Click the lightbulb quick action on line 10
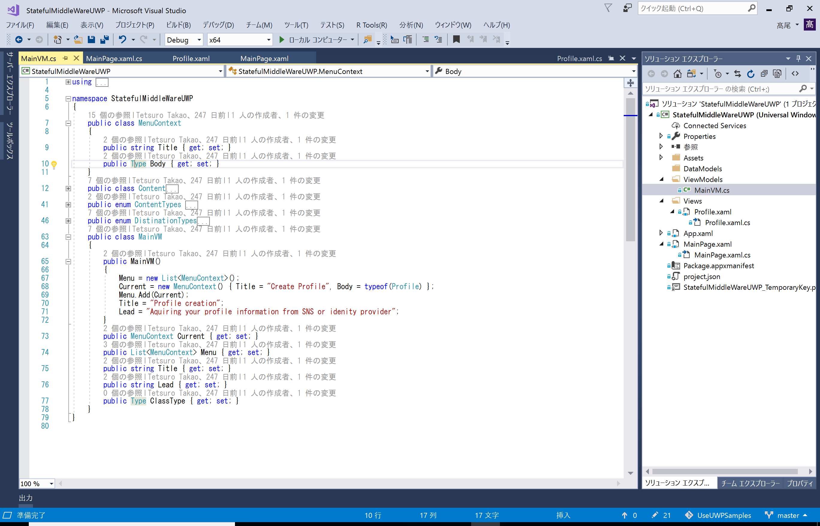 tap(54, 164)
